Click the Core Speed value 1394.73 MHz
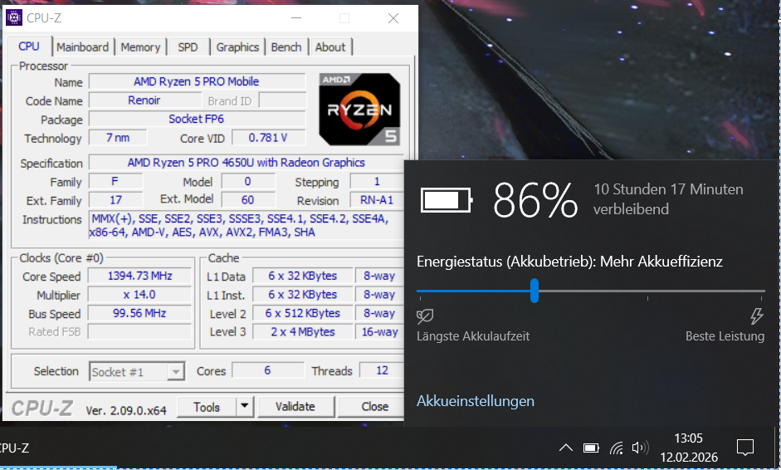 [140, 277]
